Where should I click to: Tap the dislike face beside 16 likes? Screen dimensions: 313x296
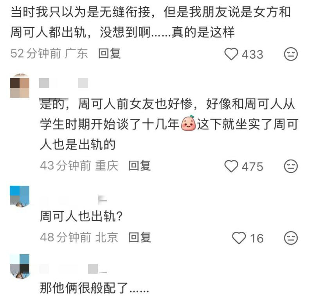(x=291, y=238)
